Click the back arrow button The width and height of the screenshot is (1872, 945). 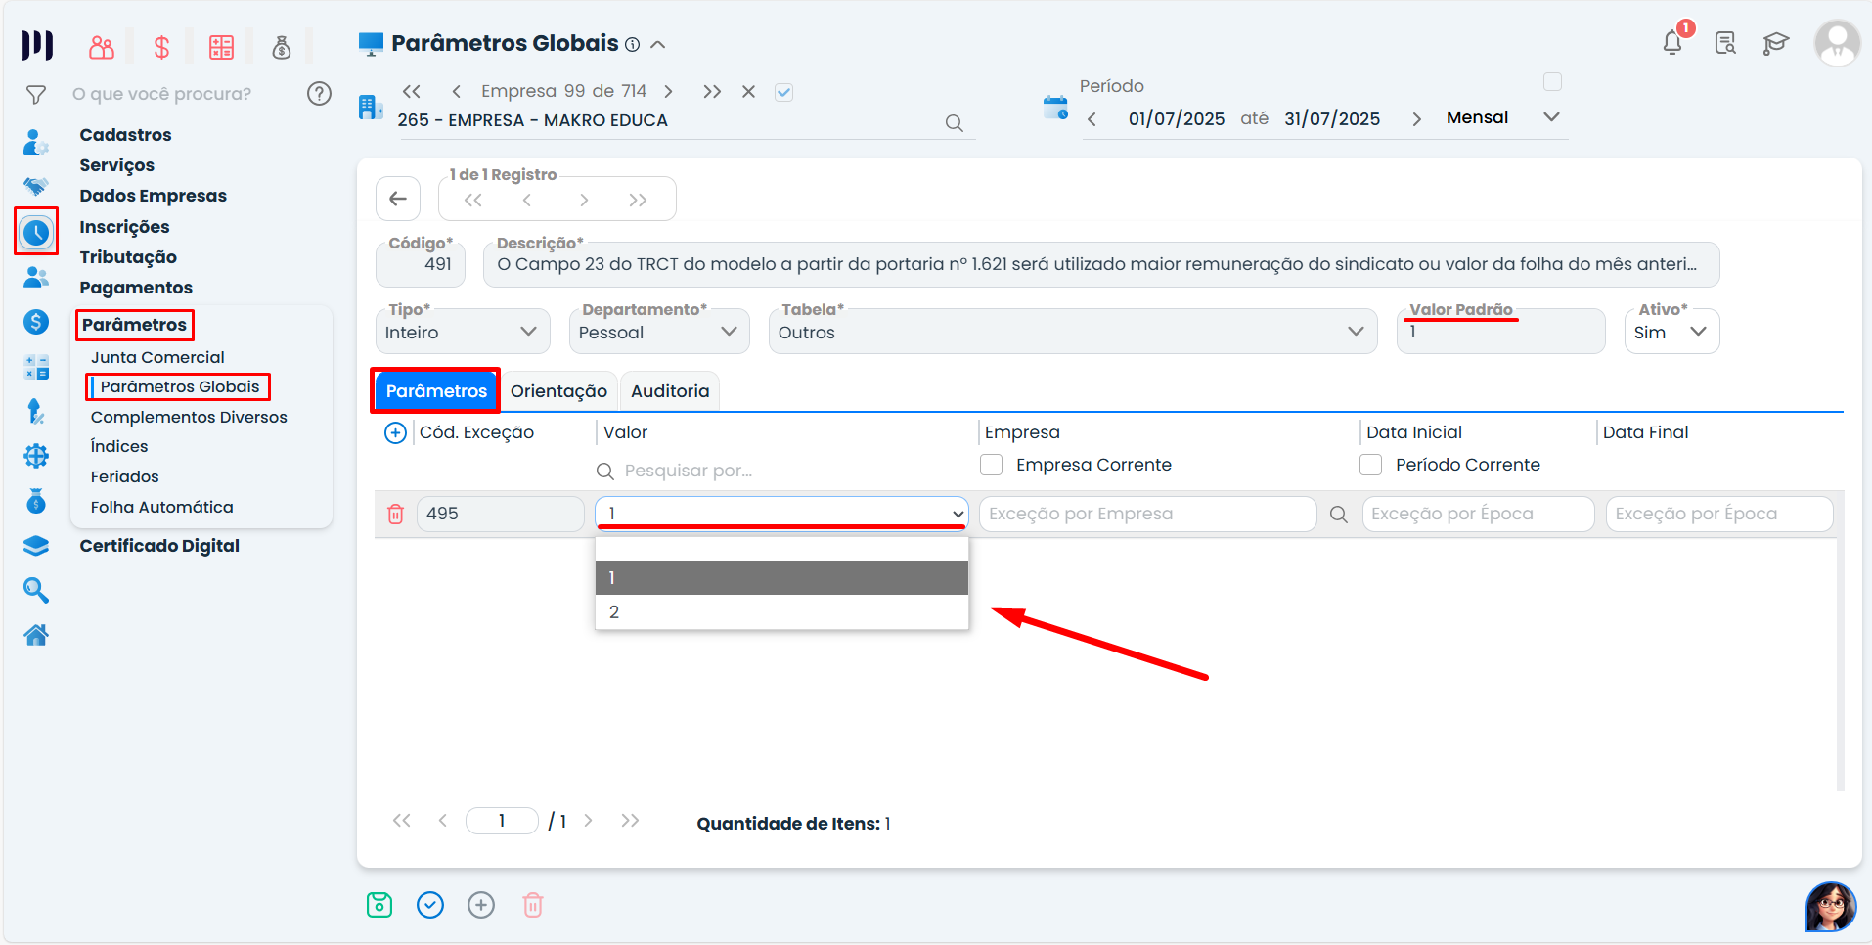pos(398,200)
